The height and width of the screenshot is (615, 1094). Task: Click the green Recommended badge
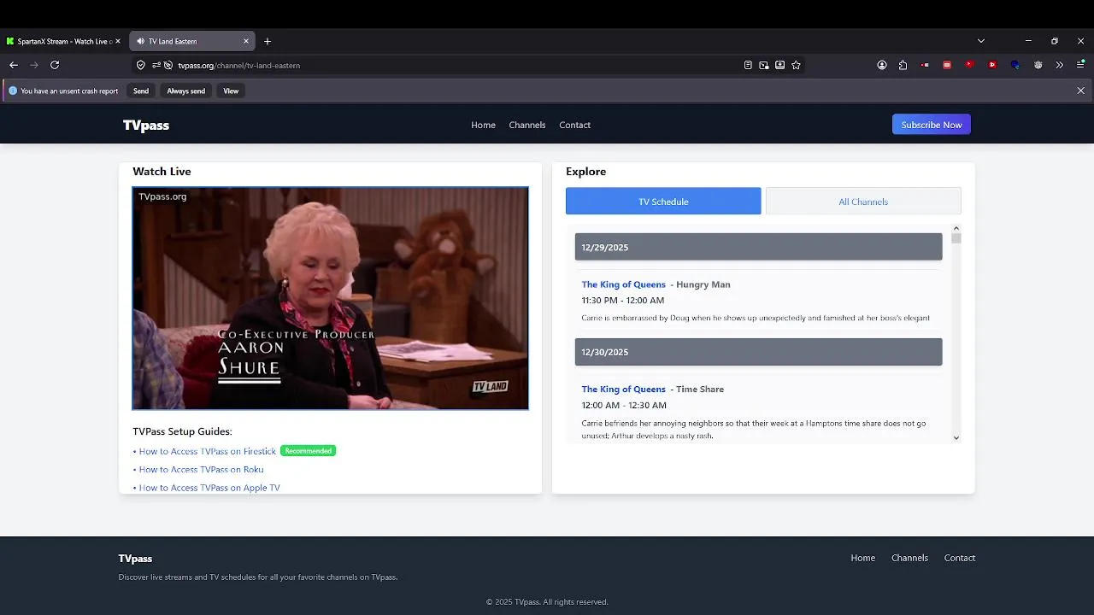click(308, 451)
